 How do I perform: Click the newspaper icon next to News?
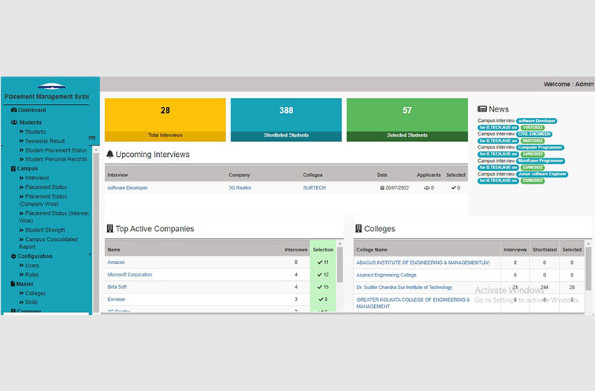(x=482, y=109)
